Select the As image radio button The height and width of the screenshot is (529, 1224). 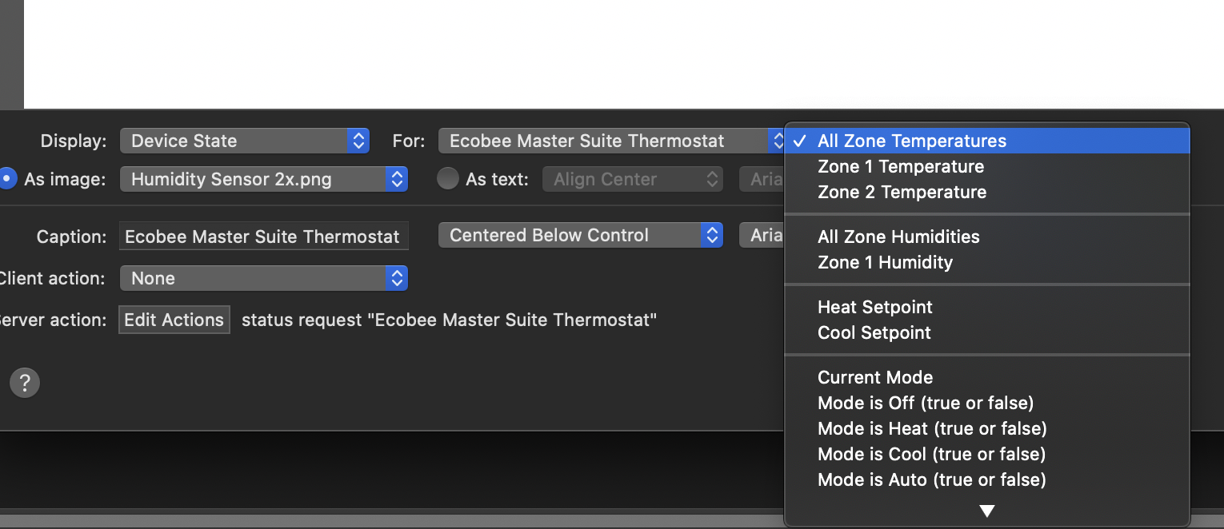point(7,179)
